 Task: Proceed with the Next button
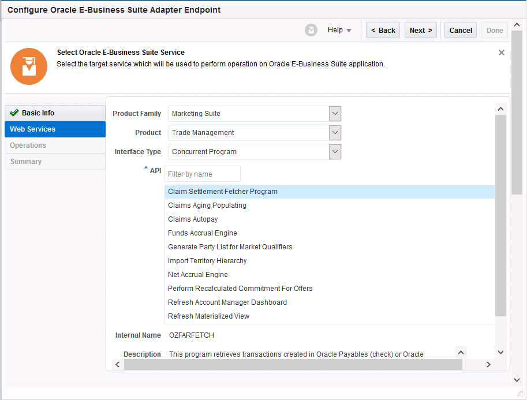pos(420,30)
